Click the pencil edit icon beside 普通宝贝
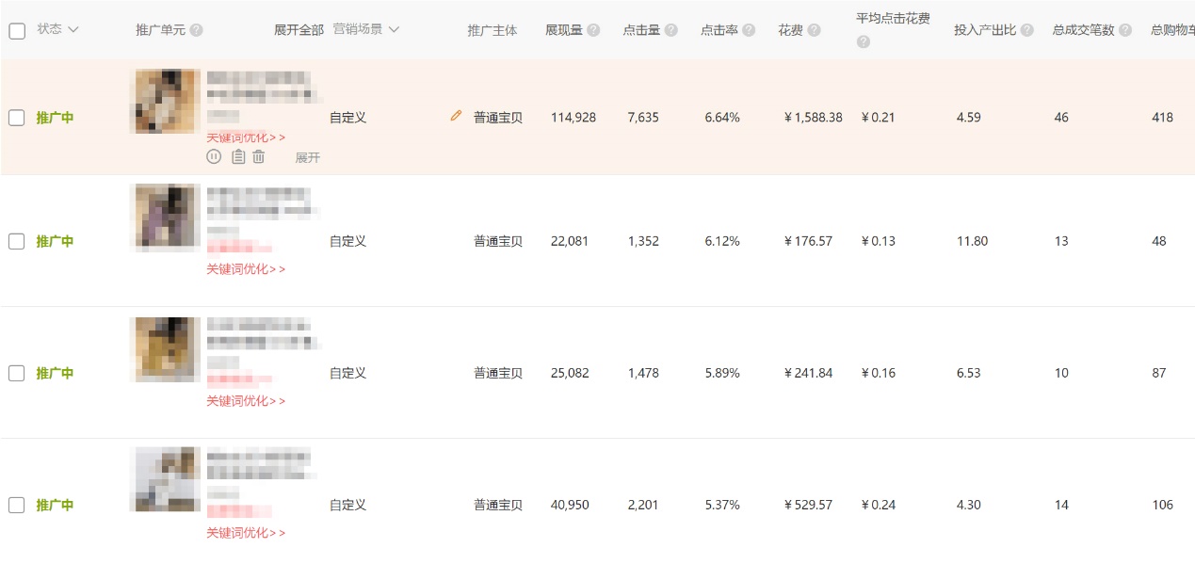 [x=457, y=116]
